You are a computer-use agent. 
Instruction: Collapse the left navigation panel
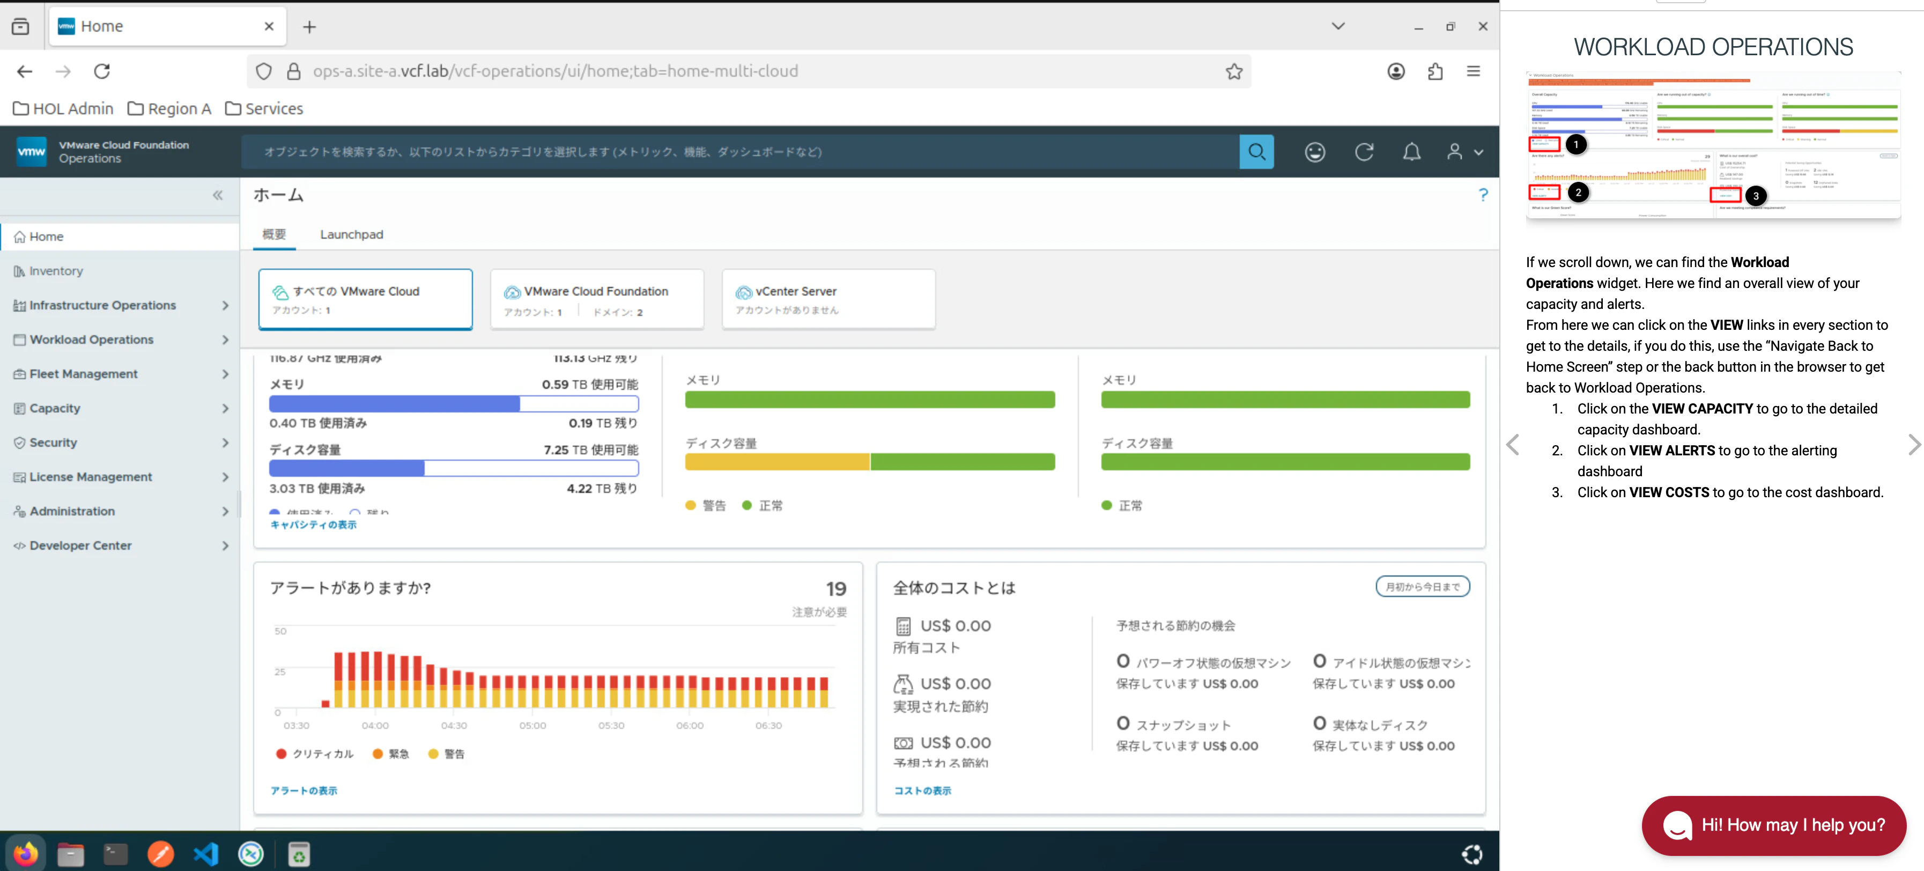point(217,195)
